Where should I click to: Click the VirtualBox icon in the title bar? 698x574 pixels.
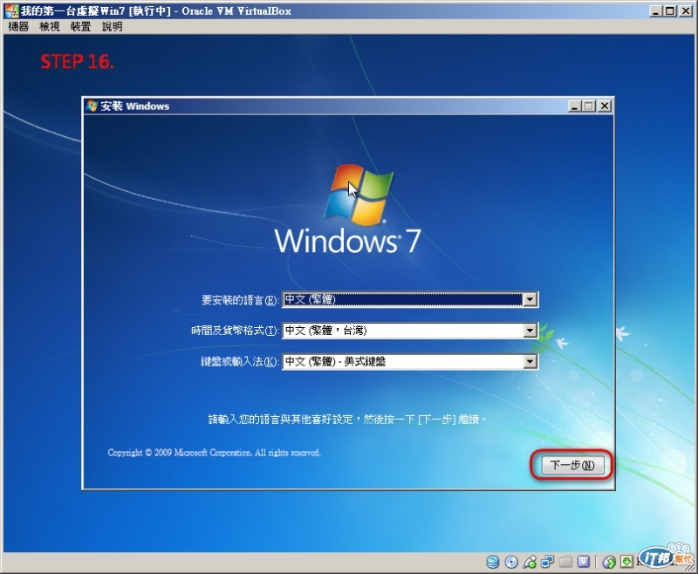coord(11,10)
